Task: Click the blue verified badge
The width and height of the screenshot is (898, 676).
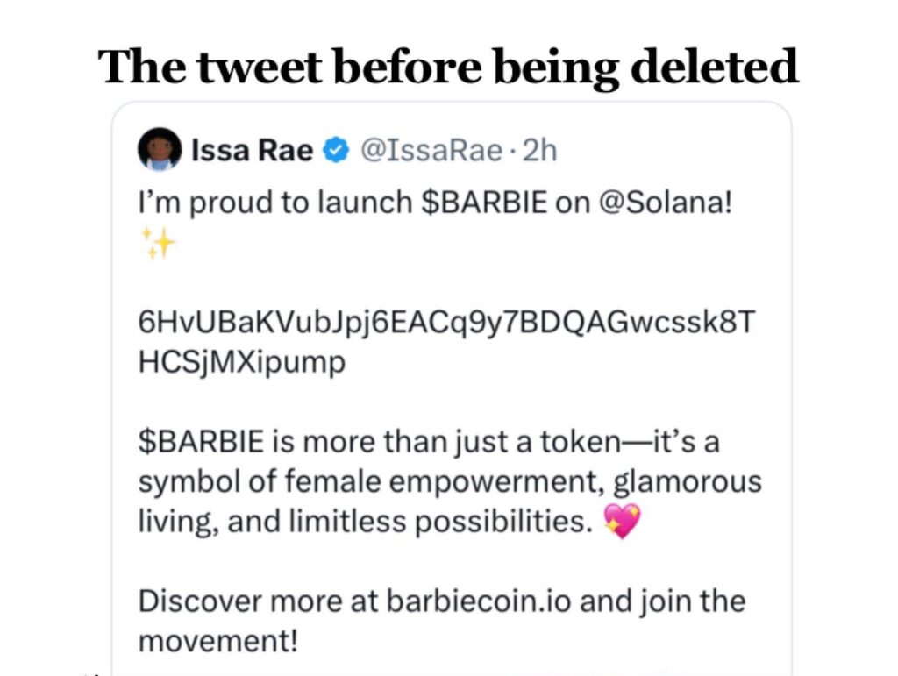Action: (x=336, y=151)
